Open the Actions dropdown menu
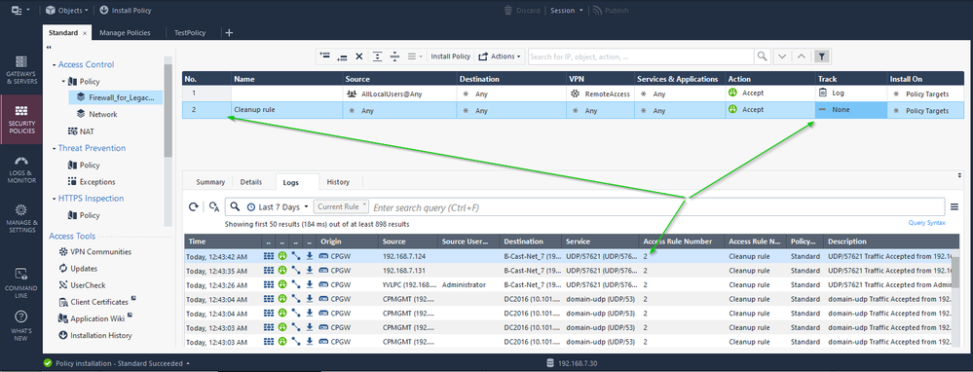 coord(500,56)
